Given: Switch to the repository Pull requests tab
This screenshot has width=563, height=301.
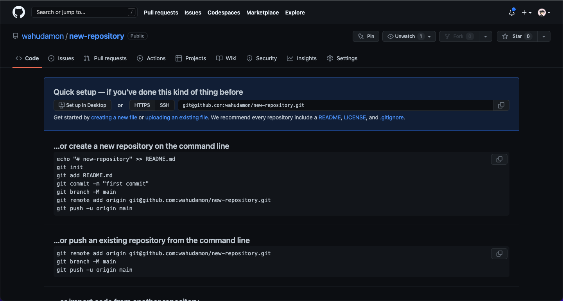Looking at the screenshot, I should tap(105, 58).
